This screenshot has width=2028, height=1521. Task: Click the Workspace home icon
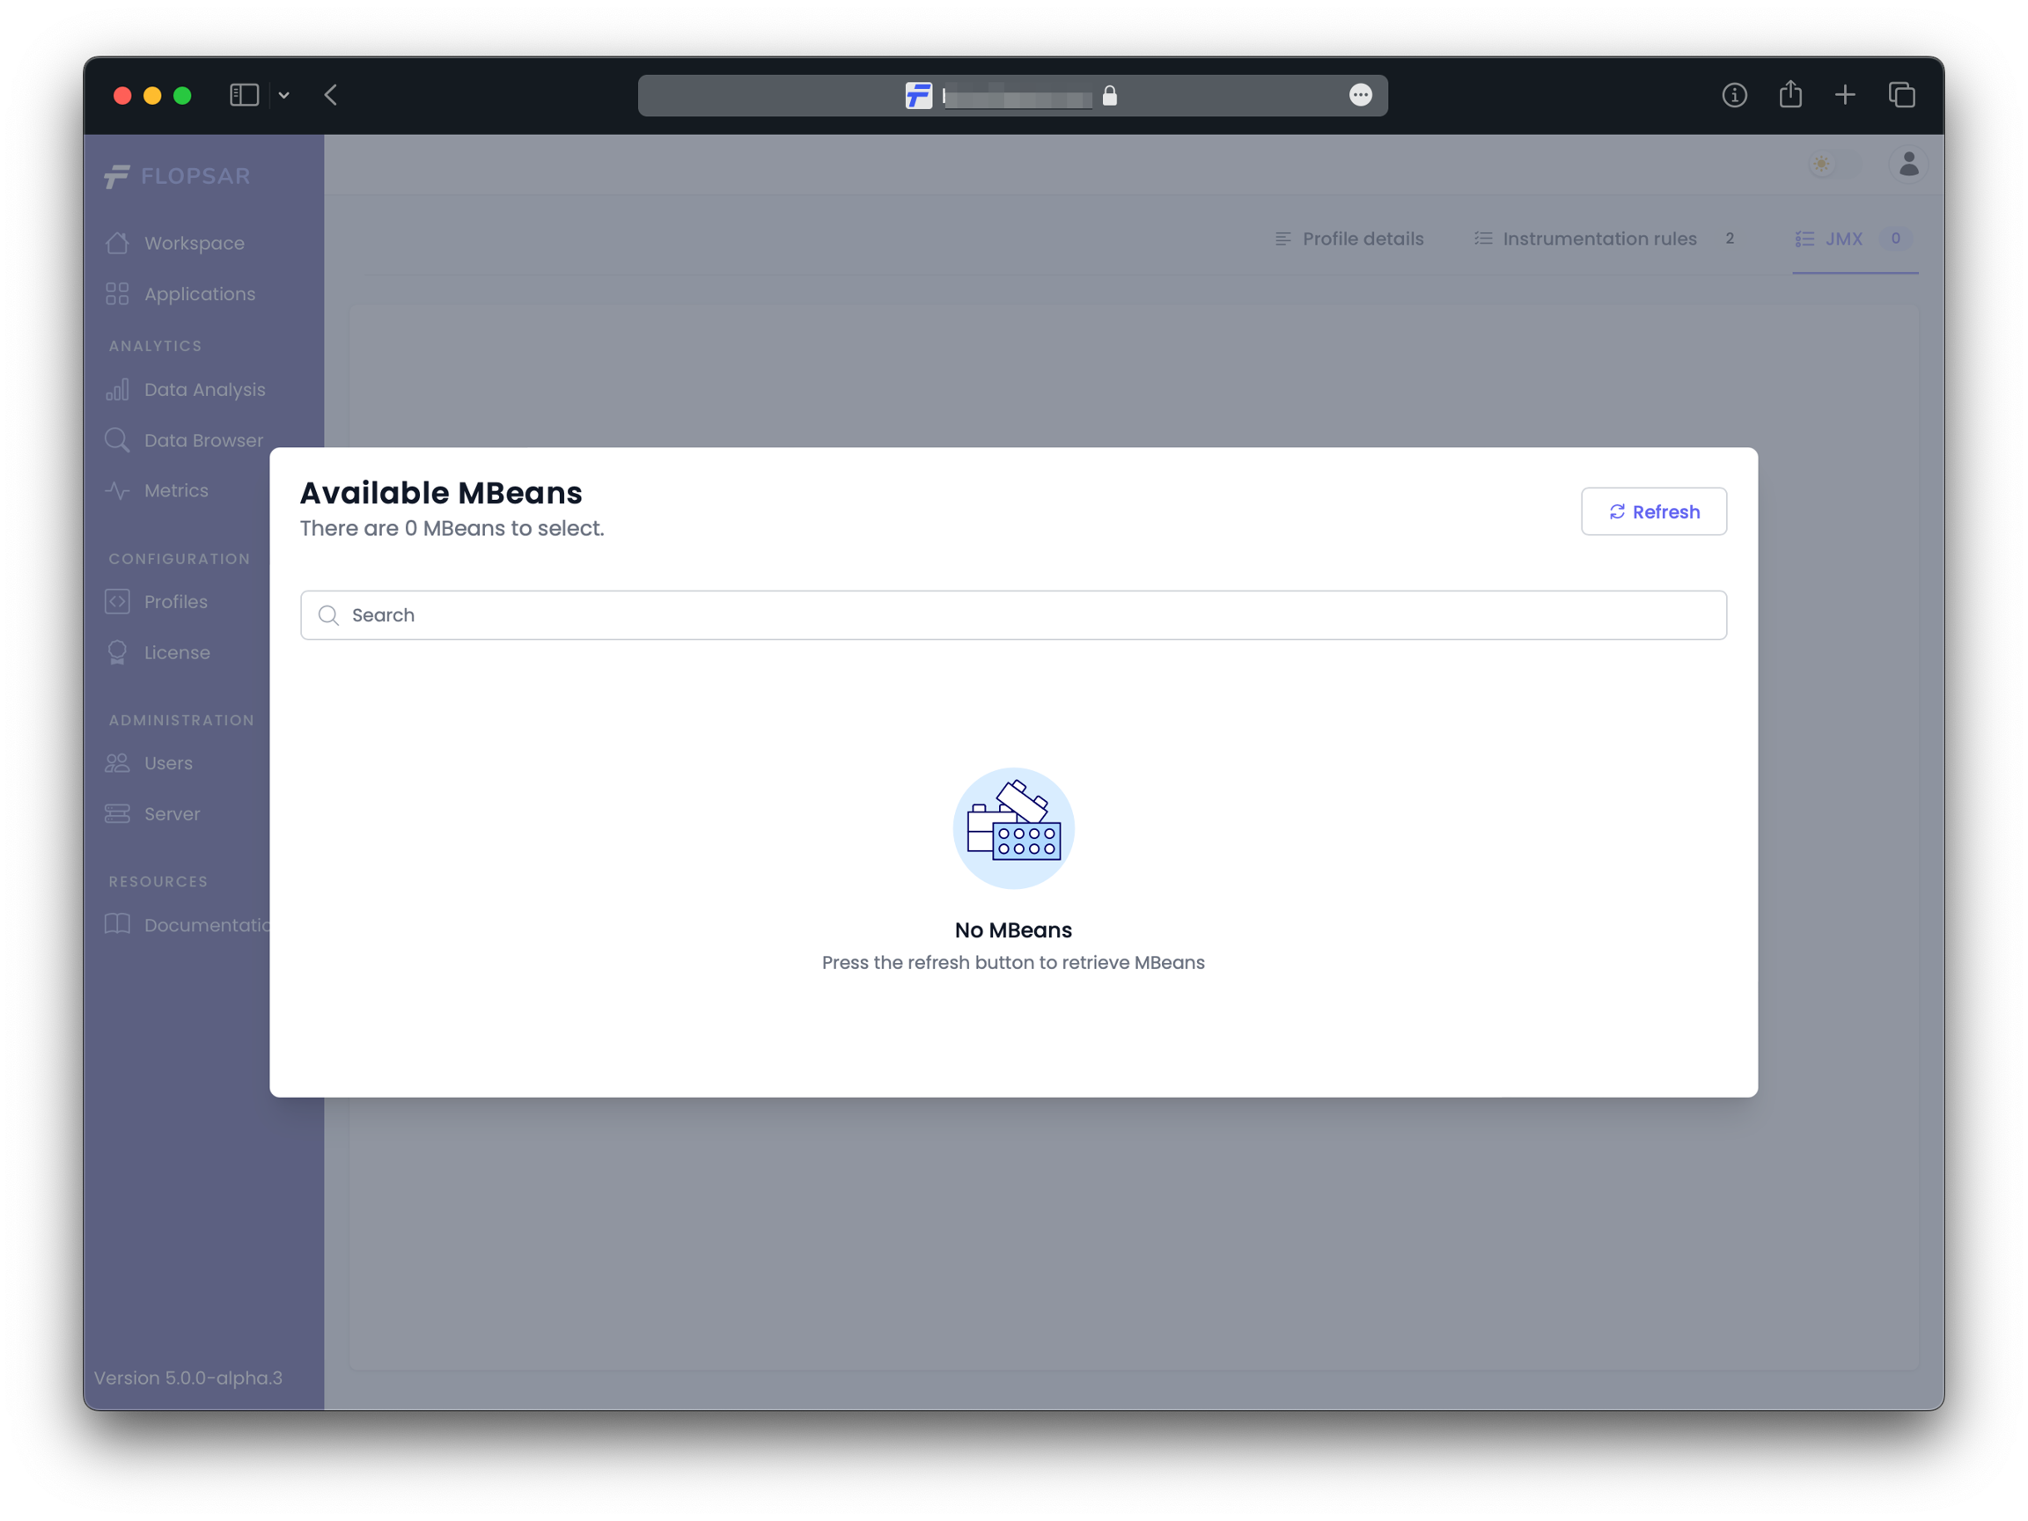coord(117,243)
